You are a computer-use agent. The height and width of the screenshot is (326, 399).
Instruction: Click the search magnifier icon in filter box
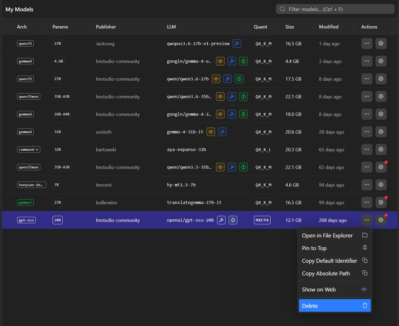coord(282,9)
